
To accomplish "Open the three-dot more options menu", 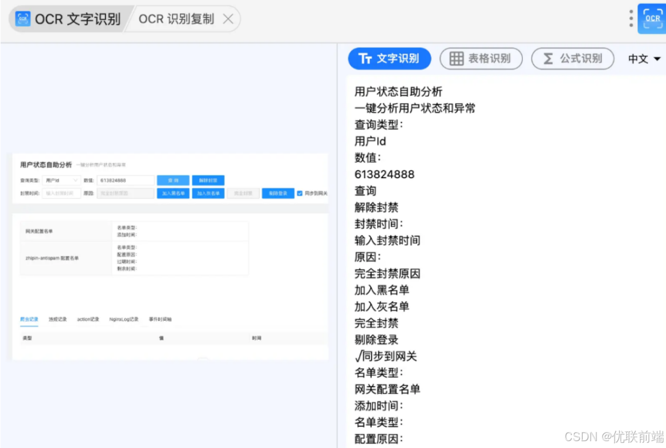I will [631, 18].
